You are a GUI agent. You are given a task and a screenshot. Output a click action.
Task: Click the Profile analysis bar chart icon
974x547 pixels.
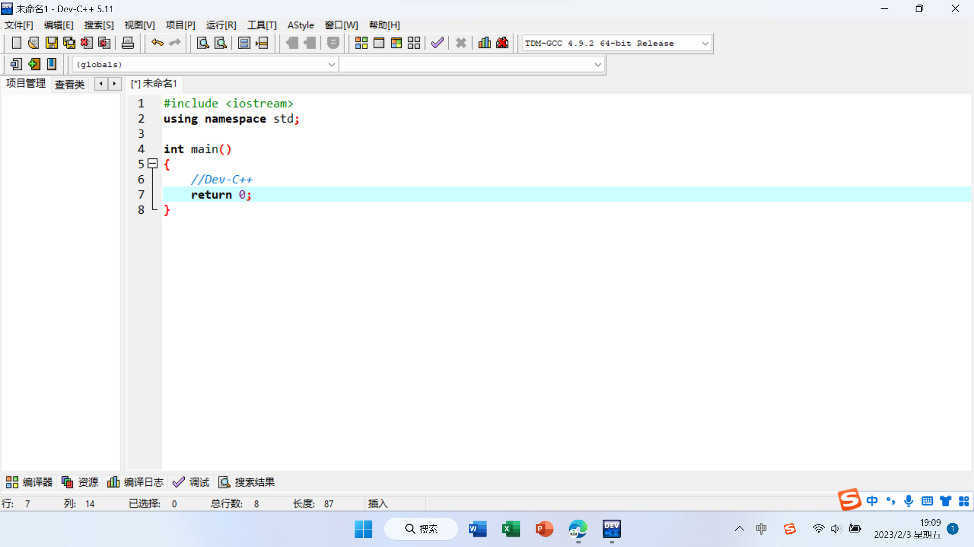(x=484, y=43)
